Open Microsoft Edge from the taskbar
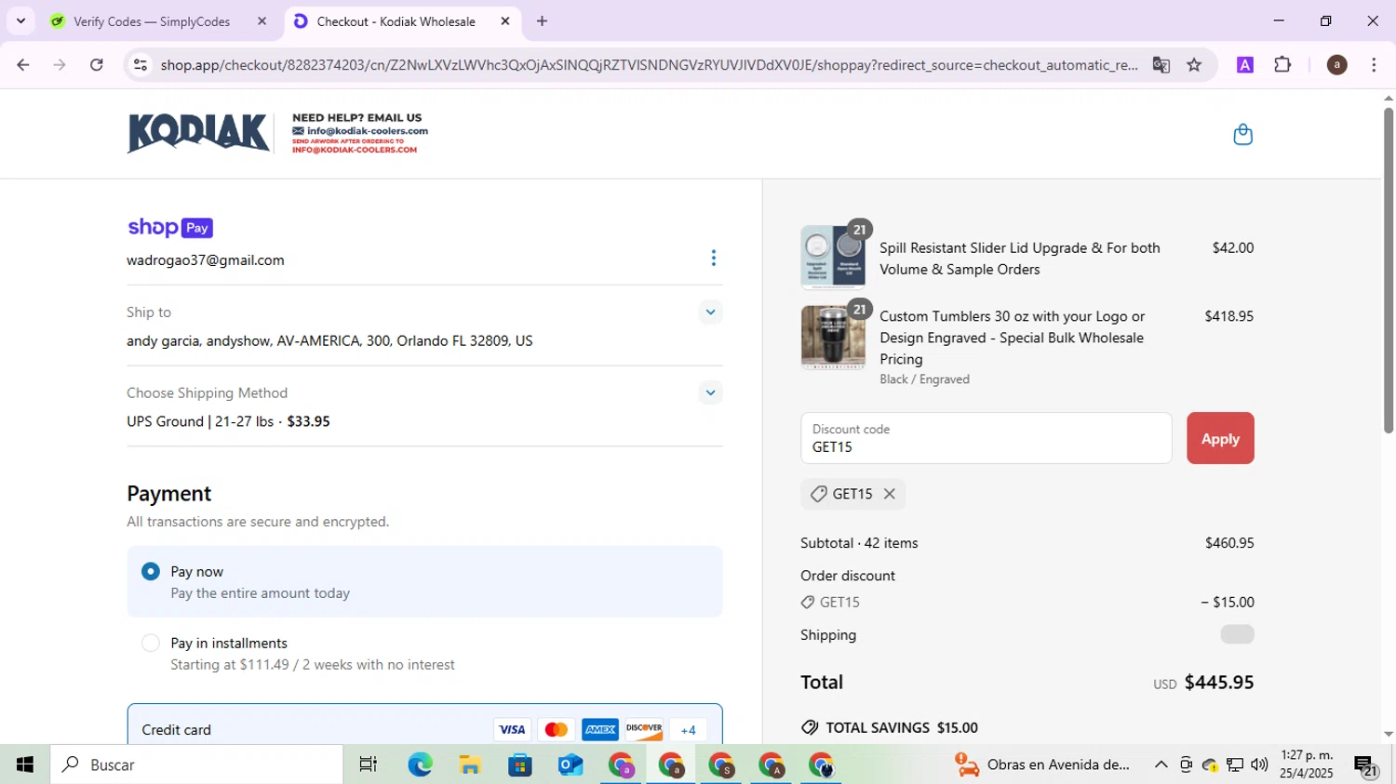Screen dimensions: 1396x784 pos(420,764)
